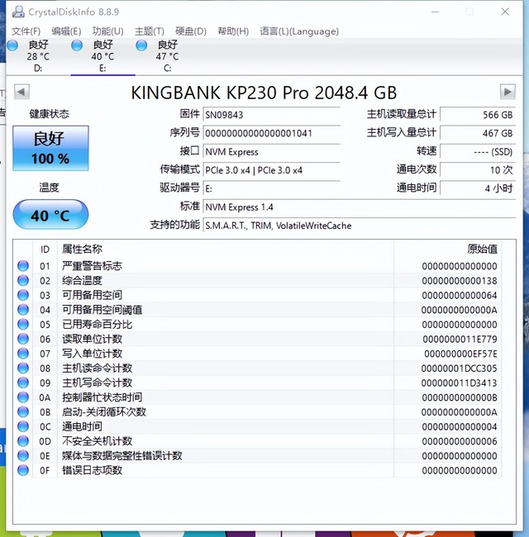Select the E: drive tab at 40 °C
Viewport: 529px width, 537px height.
coord(102,56)
